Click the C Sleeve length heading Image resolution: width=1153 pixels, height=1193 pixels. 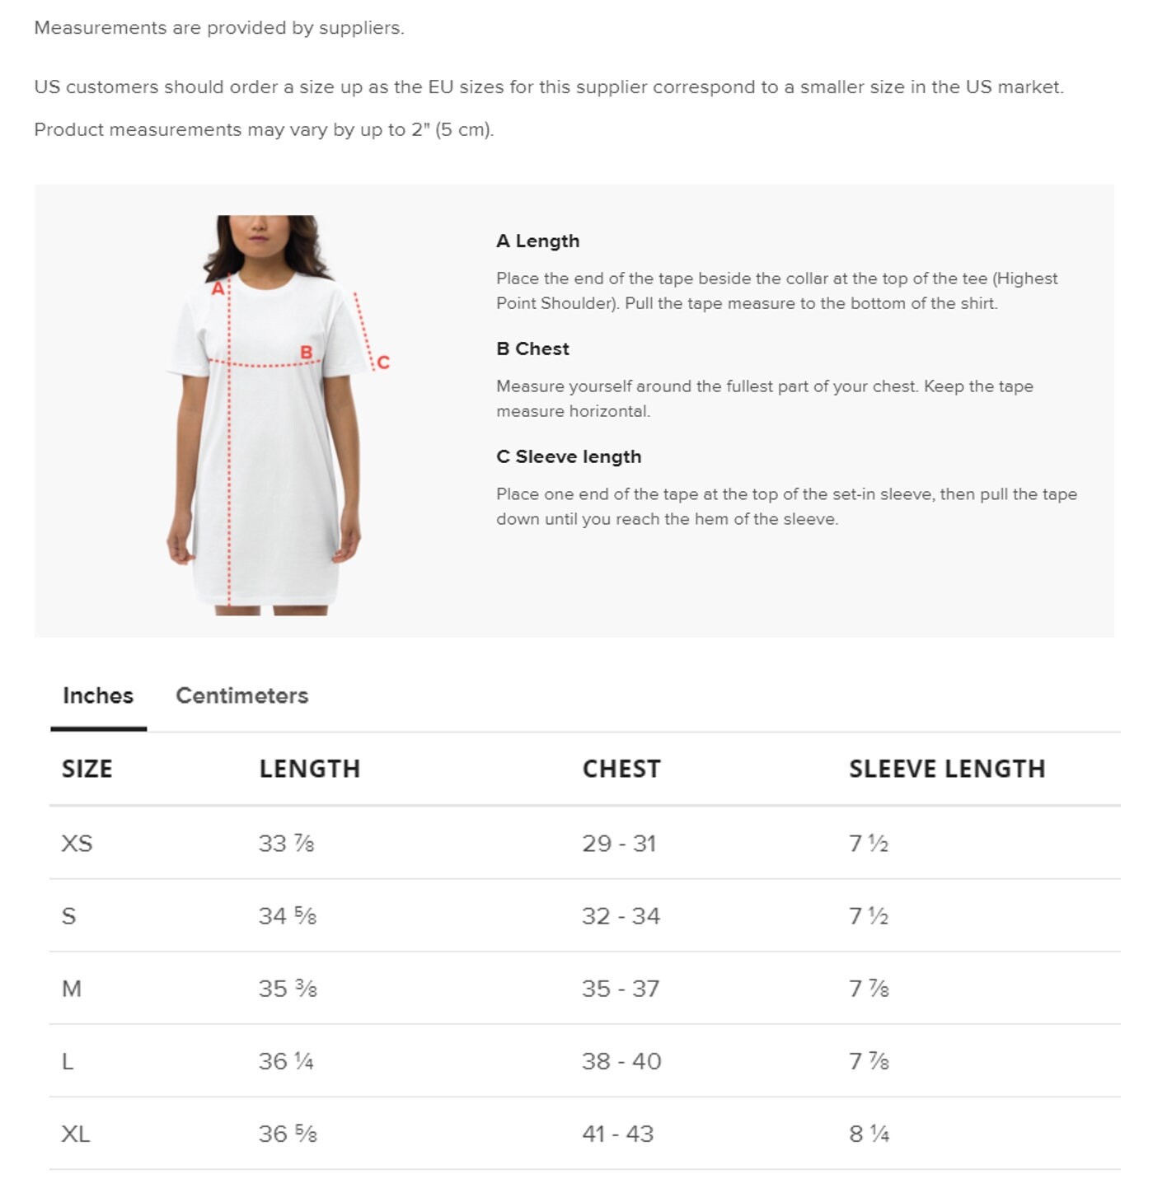pyautogui.click(x=569, y=456)
